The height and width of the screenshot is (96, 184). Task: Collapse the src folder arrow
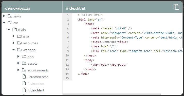[4, 23]
